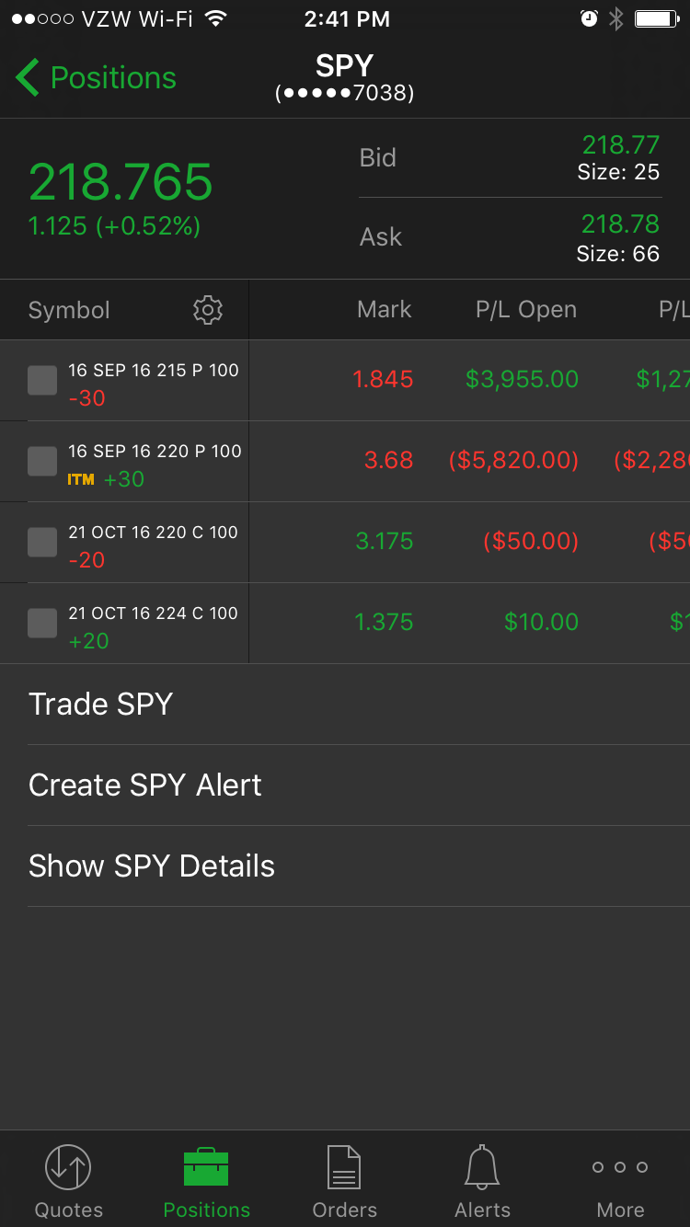
Task: Tap Create SPY Alert
Action: click(x=345, y=785)
